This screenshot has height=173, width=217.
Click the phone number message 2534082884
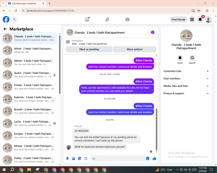[x=81, y=131]
